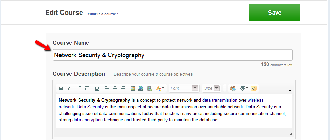The height and width of the screenshot is (140, 330).
Task: Click the insert video icon
Action: (149, 88)
